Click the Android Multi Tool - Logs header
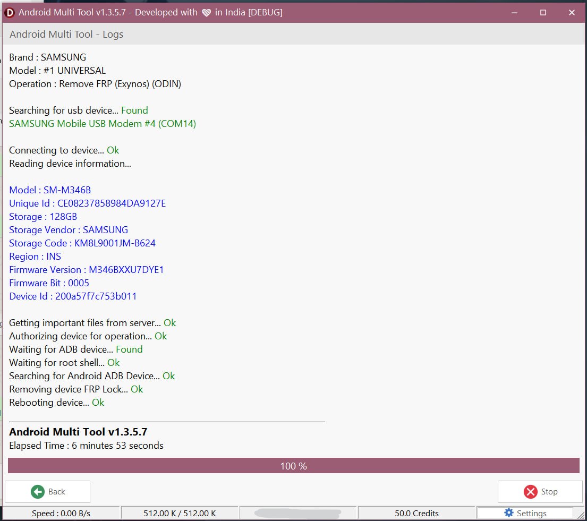Image resolution: width=587 pixels, height=521 pixels. point(66,35)
